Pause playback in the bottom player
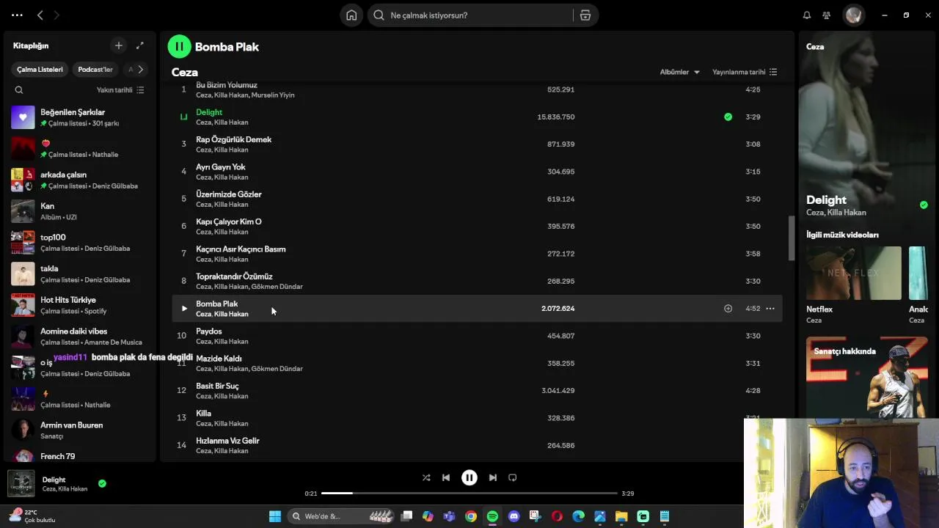The image size is (939, 528). [x=469, y=477]
